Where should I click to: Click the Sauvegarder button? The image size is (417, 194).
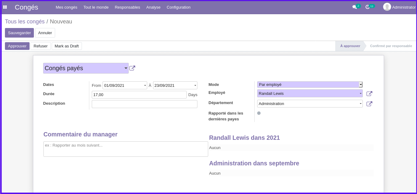click(19, 33)
